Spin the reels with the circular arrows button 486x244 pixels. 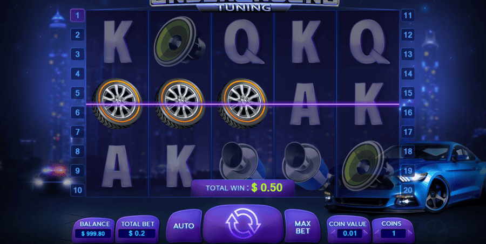(x=242, y=224)
